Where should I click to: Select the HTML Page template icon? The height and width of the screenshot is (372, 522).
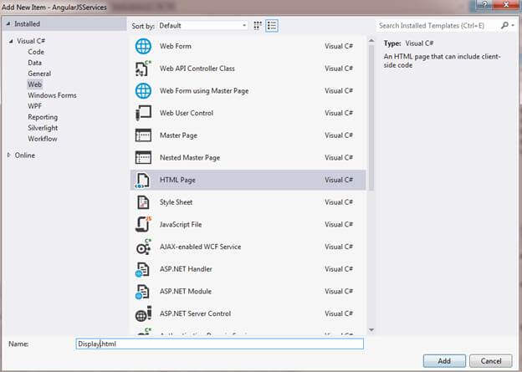coord(142,180)
